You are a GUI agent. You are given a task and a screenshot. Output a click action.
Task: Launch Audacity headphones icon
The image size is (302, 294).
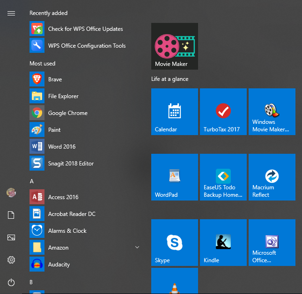coord(37,264)
